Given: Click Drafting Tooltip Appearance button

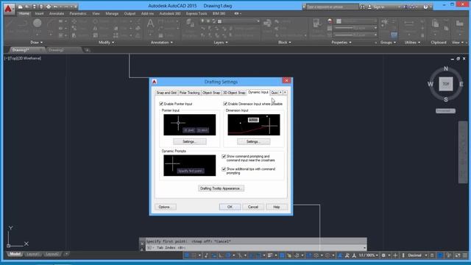Looking at the screenshot, I should [x=221, y=188].
